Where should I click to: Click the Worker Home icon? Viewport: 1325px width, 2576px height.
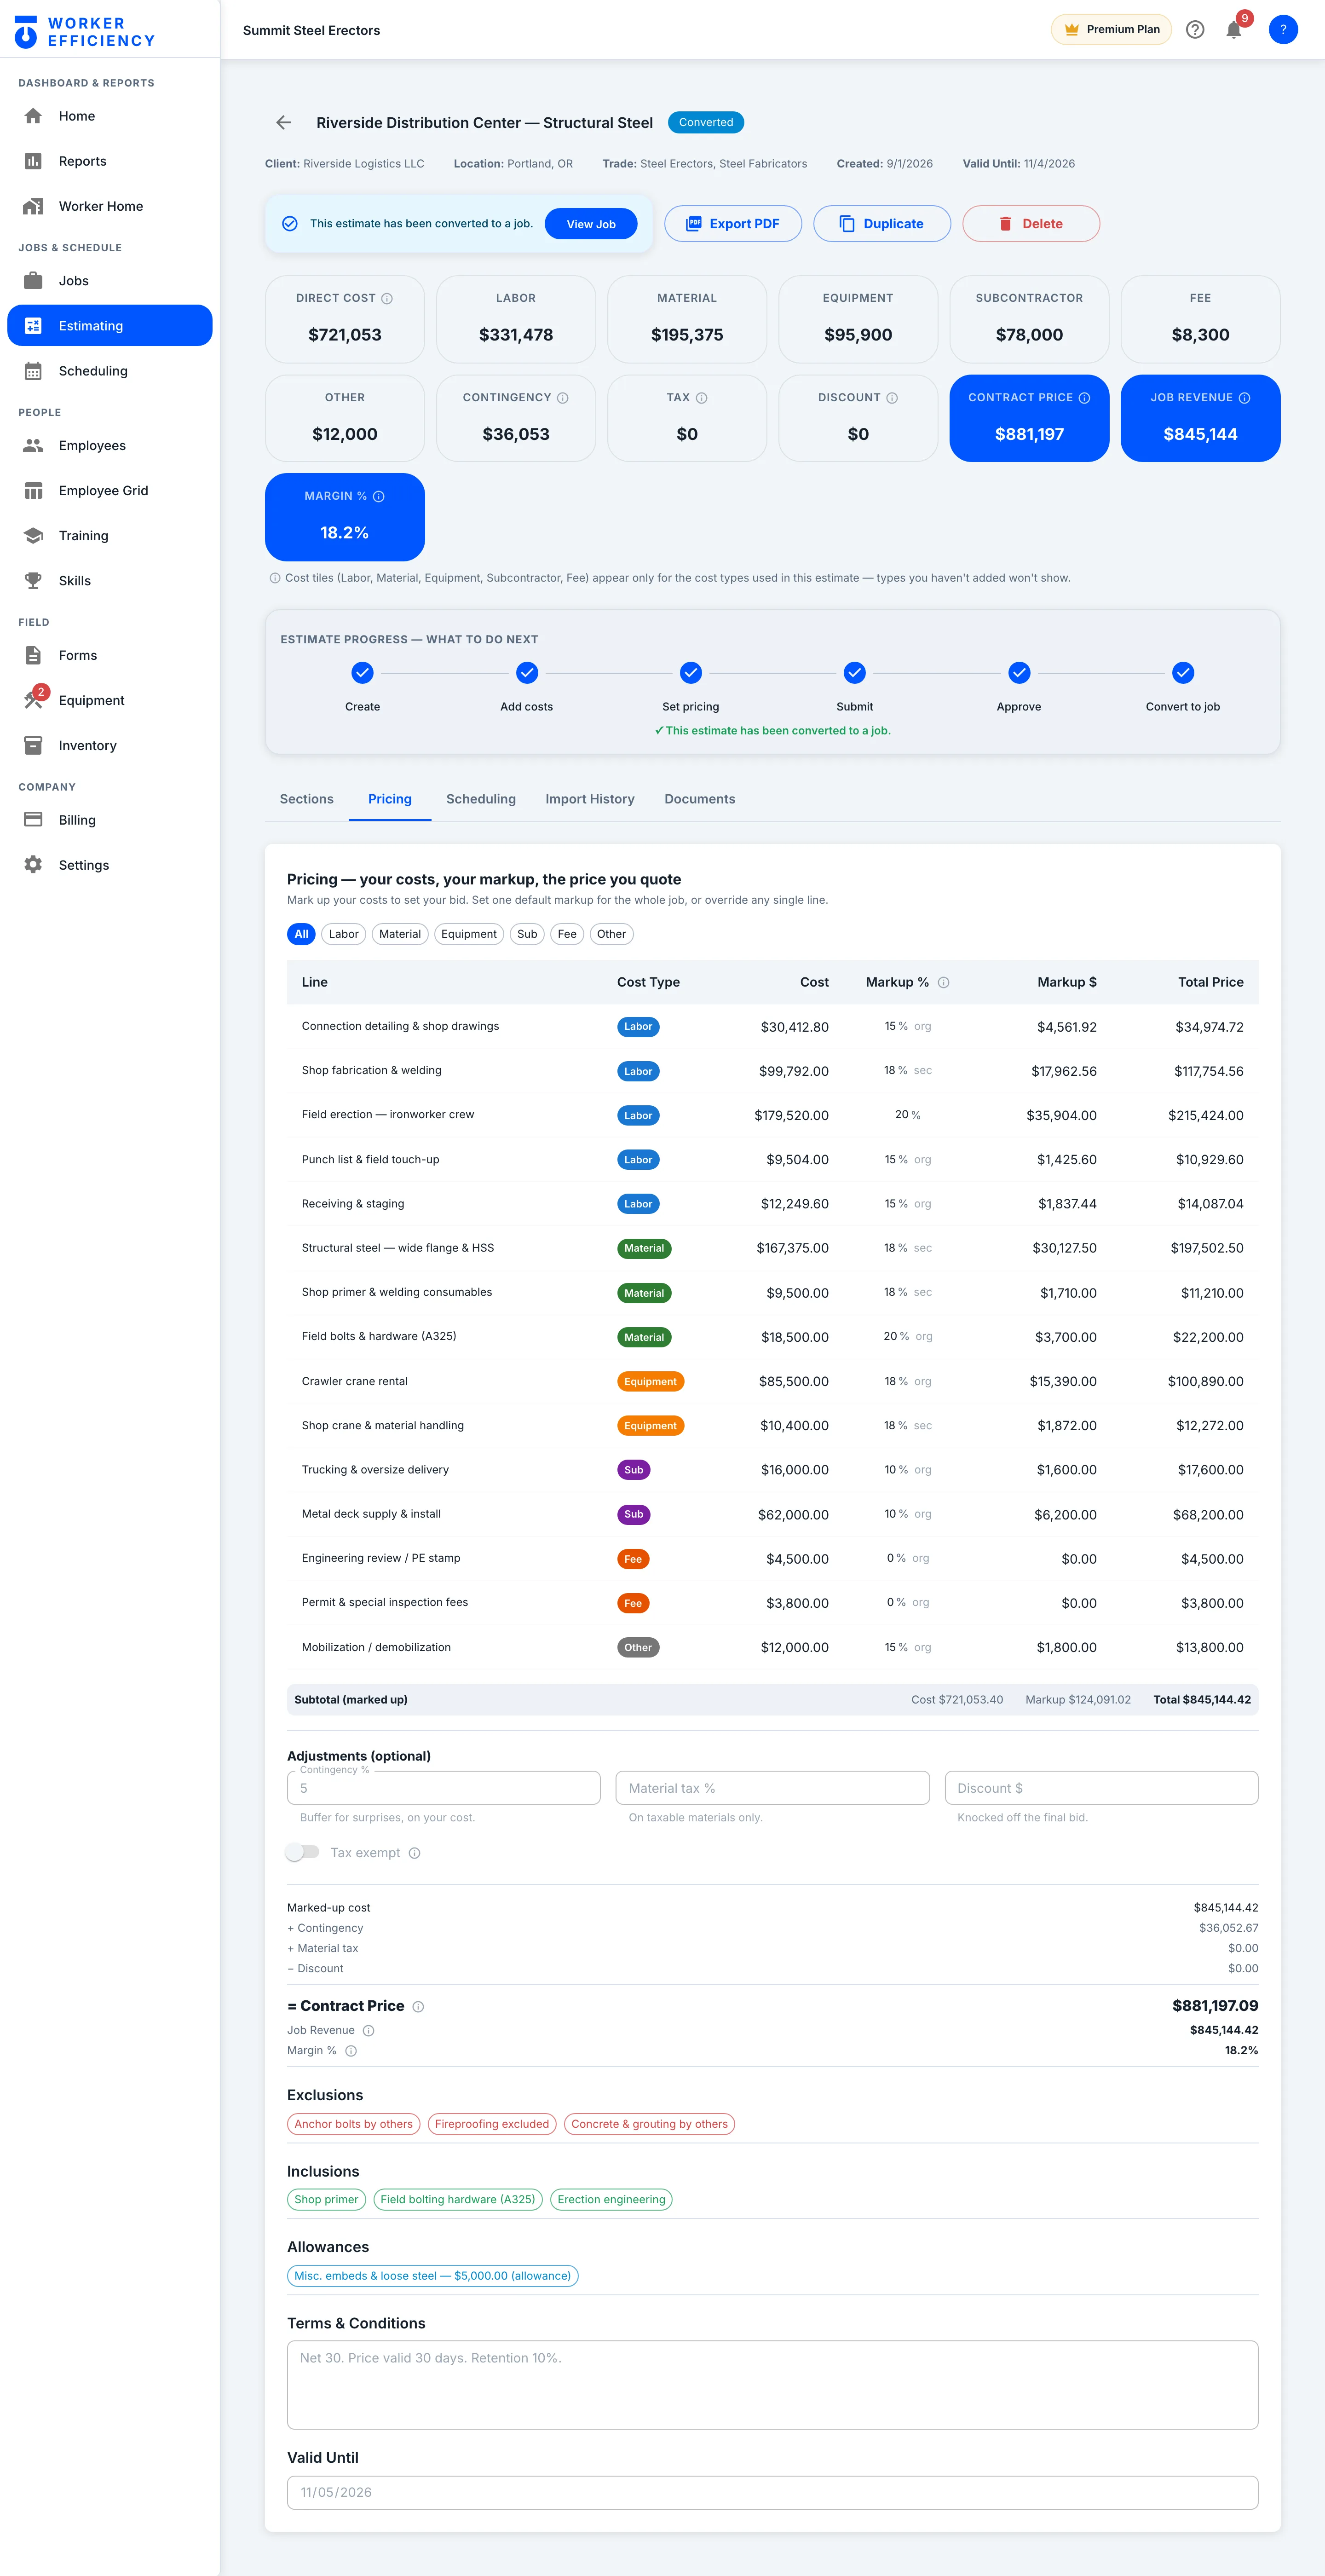[33, 206]
